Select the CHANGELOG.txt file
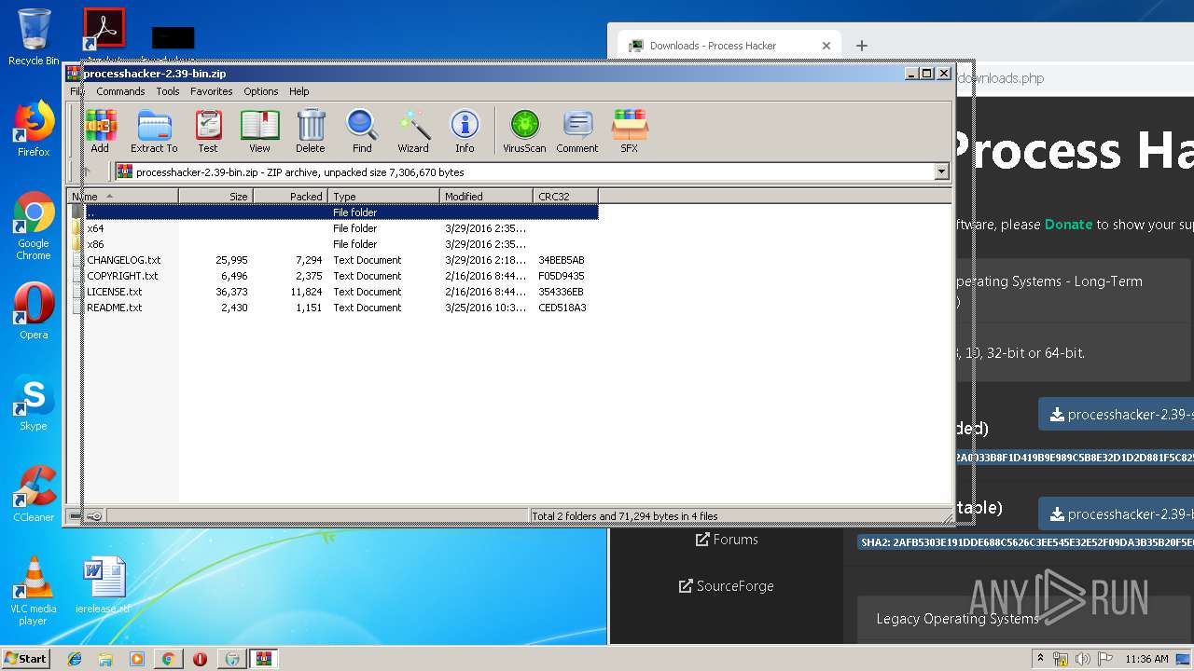The image size is (1194, 671). pyautogui.click(x=334, y=260)
